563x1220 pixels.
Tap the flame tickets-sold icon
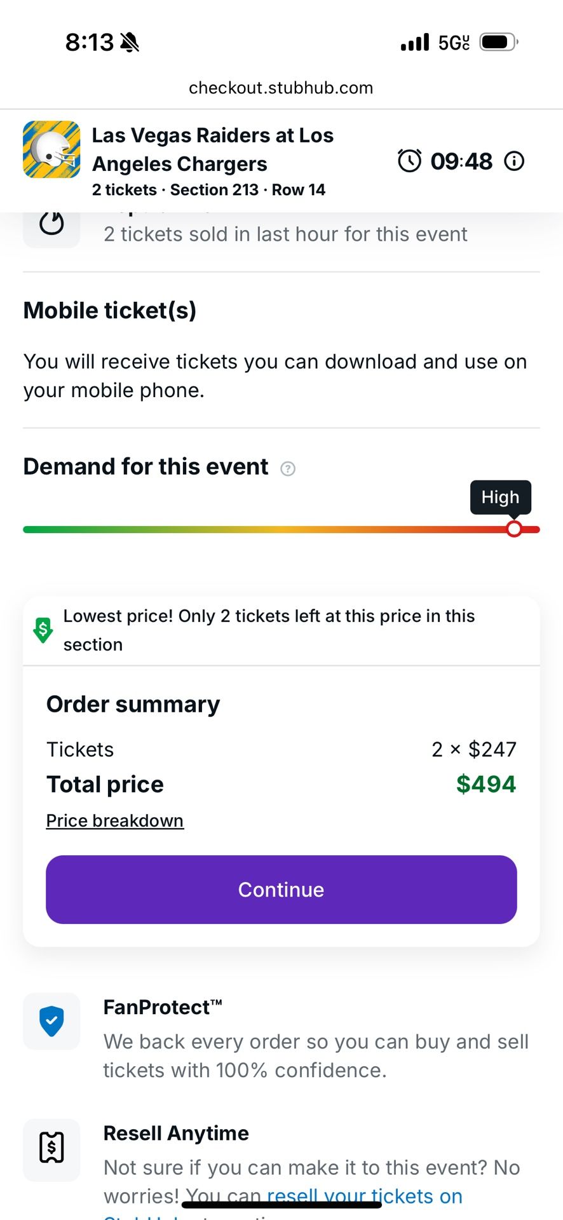pyautogui.click(x=51, y=224)
